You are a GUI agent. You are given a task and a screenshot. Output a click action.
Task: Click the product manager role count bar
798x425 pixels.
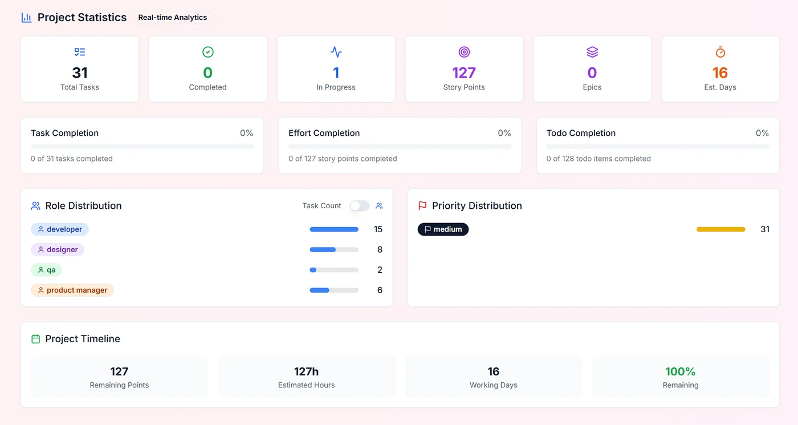click(x=334, y=290)
